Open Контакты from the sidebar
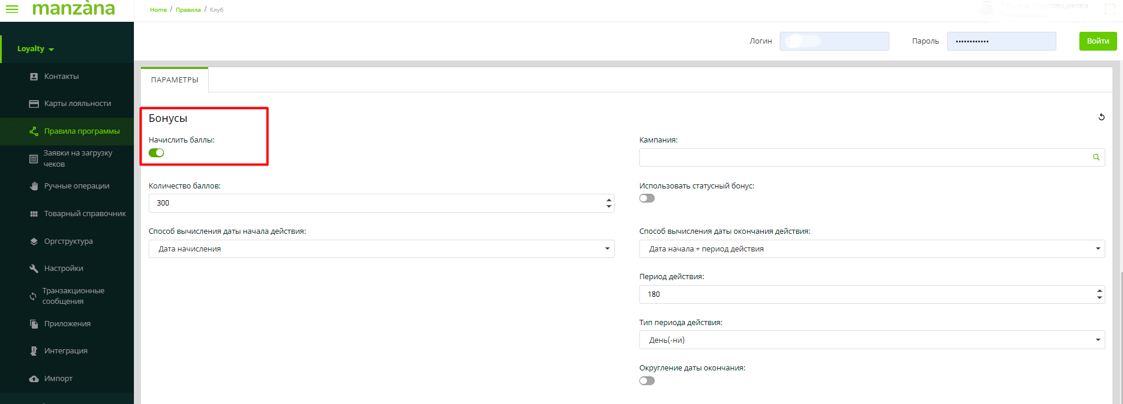The height and width of the screenshot is (404, 1123). tap(61, 77)
